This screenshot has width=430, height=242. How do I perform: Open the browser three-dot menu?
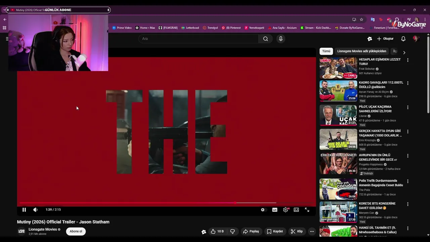click(x=425, y=19)
